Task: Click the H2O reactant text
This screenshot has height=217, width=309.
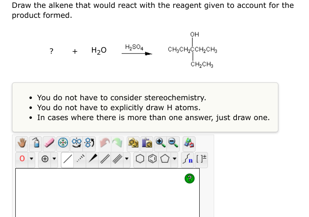Action: tap(99, 51)
